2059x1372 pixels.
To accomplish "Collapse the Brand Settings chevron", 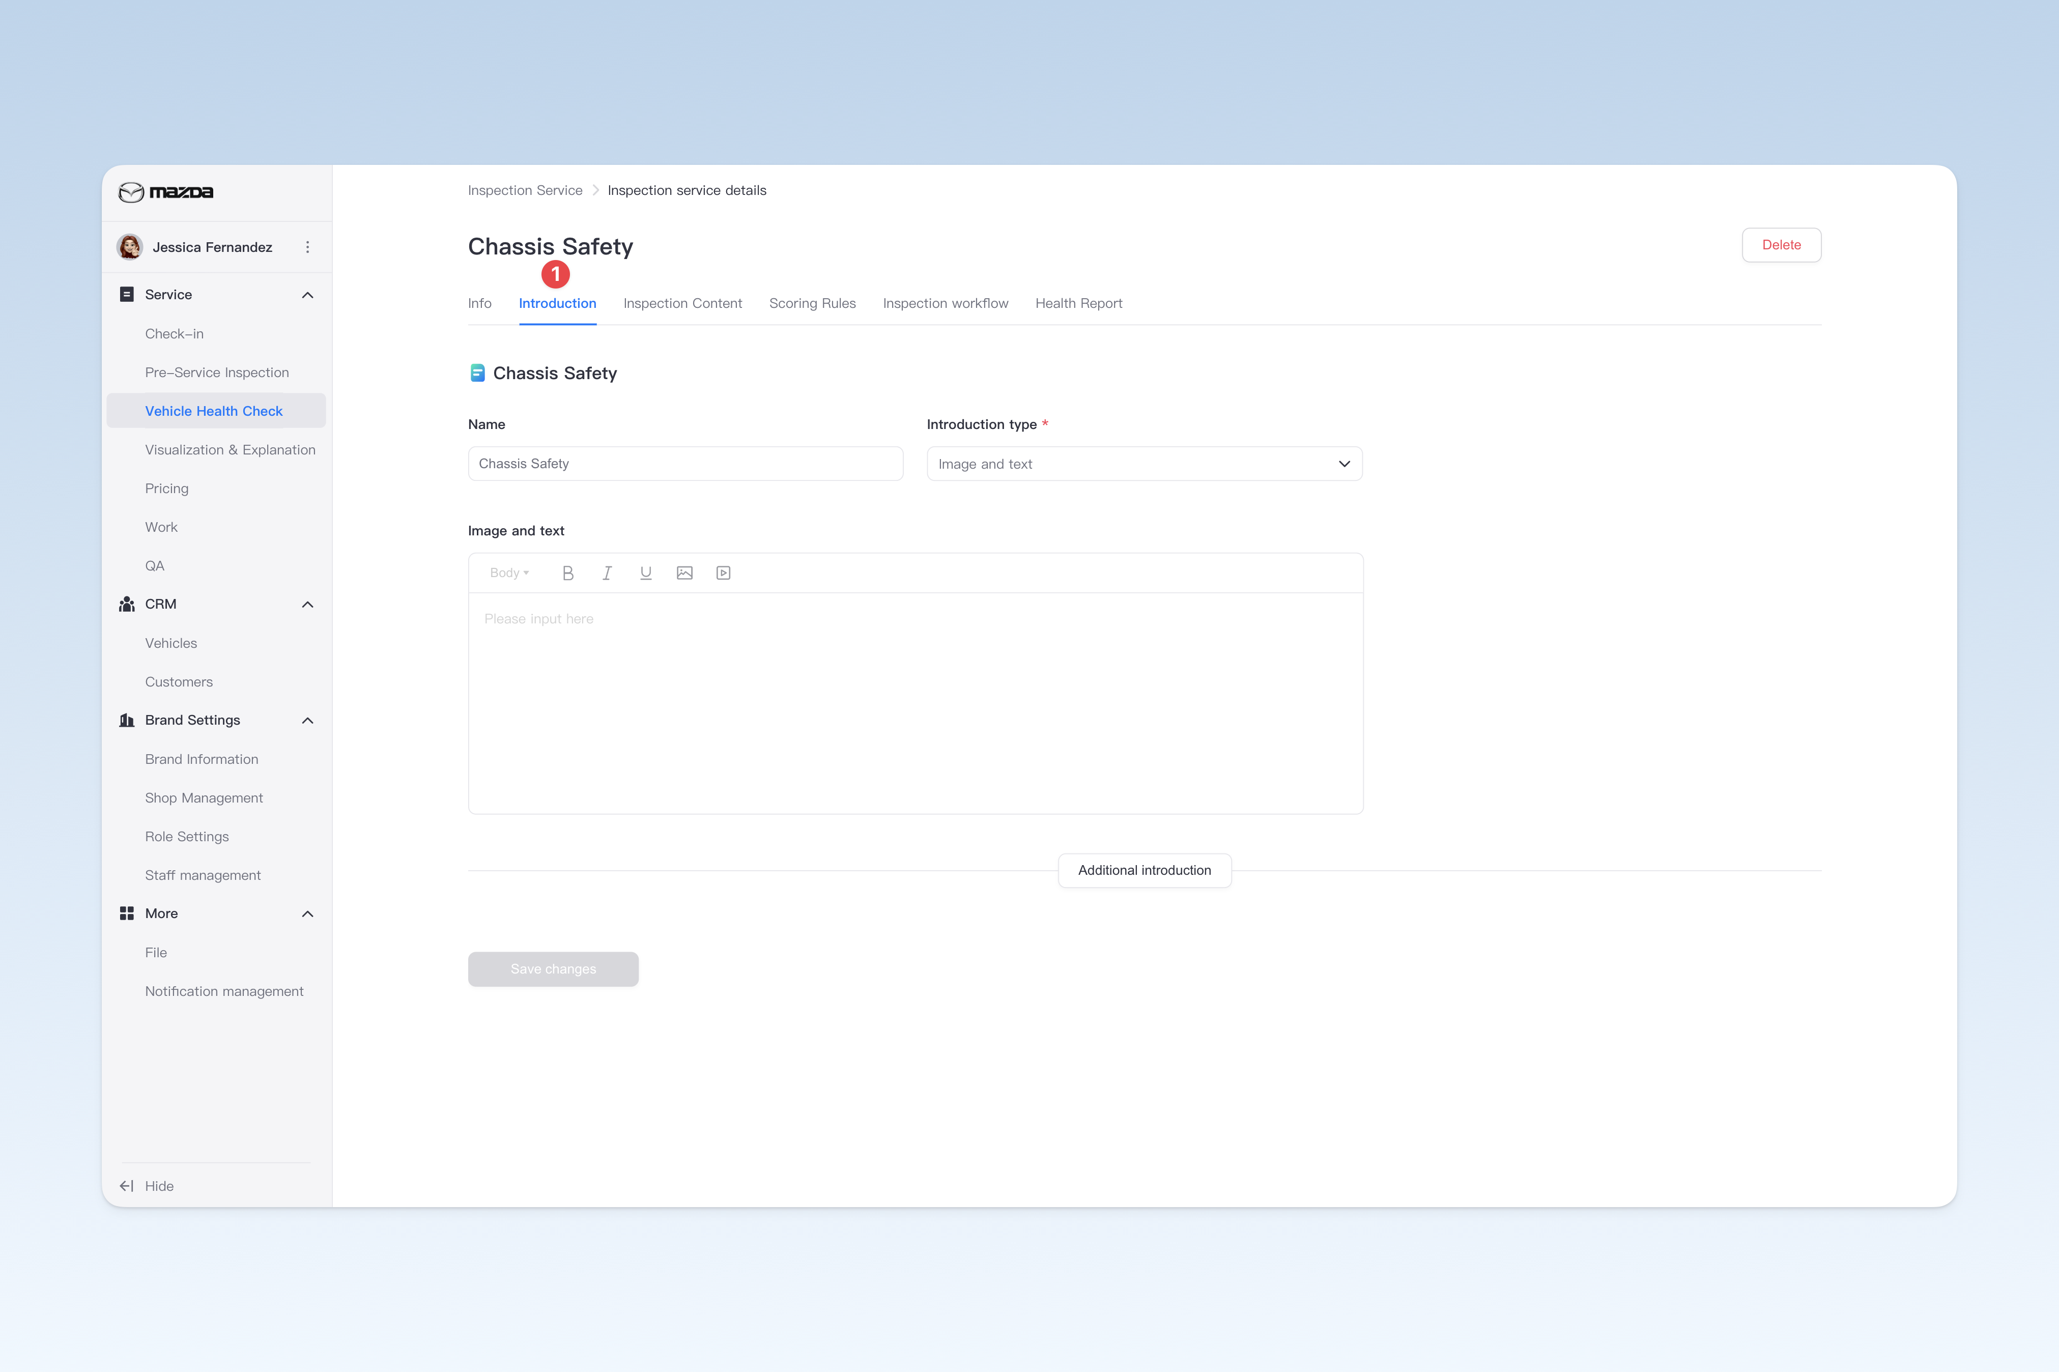I will pos(307,720).
